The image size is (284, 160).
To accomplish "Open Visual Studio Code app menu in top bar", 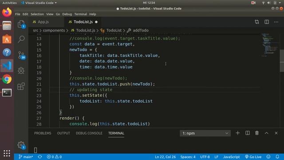I will click(39, 3).
